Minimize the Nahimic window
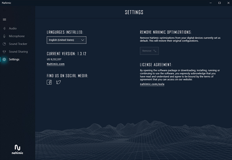This screenshot has width=232, height=160. click(211, 3)
